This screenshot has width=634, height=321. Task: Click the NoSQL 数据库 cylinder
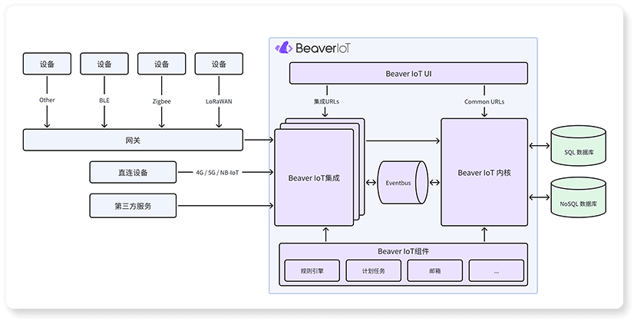579,197
